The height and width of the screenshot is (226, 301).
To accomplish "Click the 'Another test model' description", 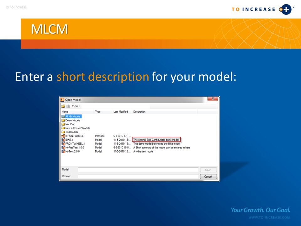I will point(143,151).
